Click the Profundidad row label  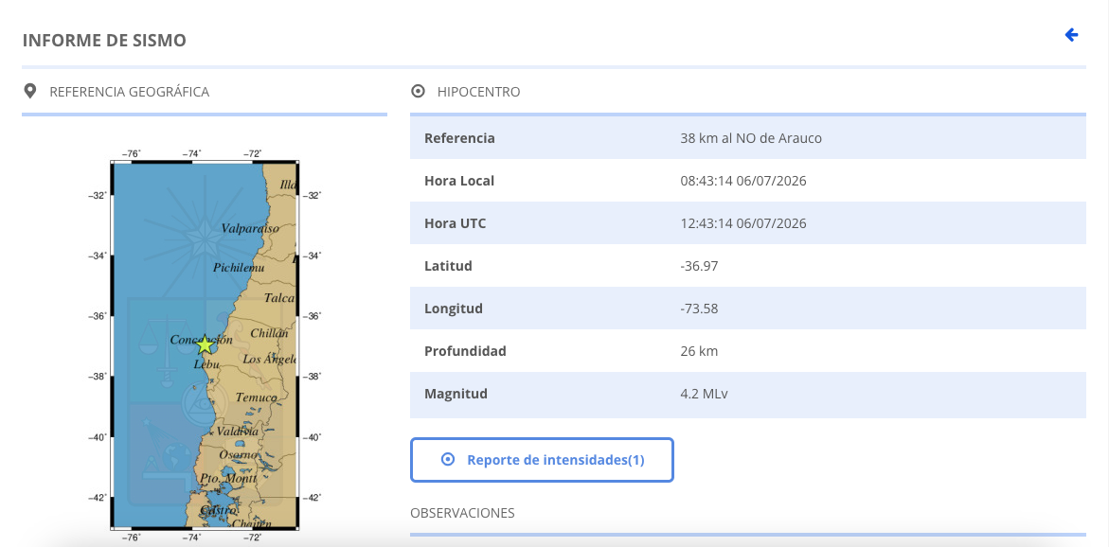click(x=465, y=350)
